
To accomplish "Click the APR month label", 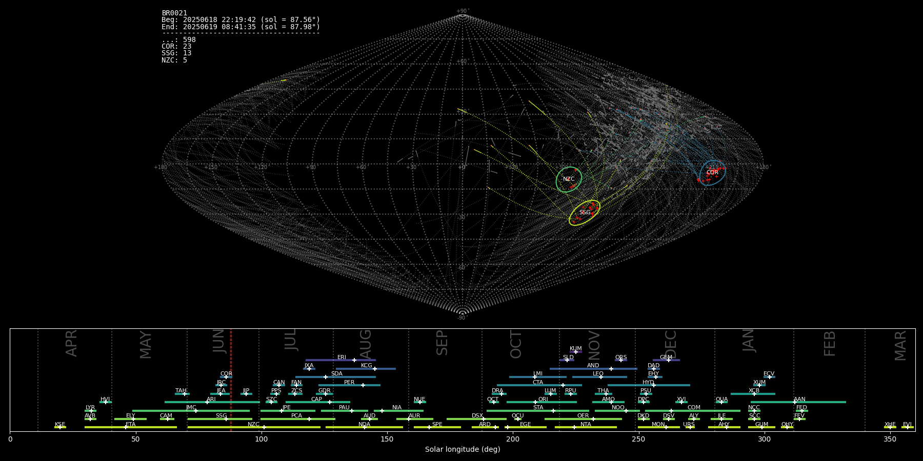I will pos(72,343).
